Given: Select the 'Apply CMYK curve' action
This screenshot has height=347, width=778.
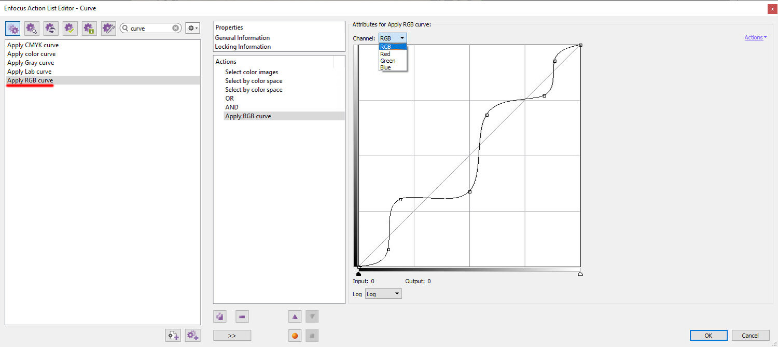Looking at the screenshot, I should tap(33, 45).
